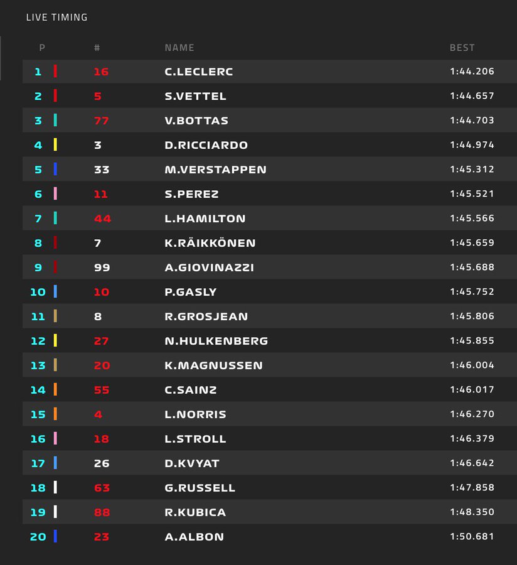
Task: Click V.Bottas's car number 77
Action: pos(101,121)
